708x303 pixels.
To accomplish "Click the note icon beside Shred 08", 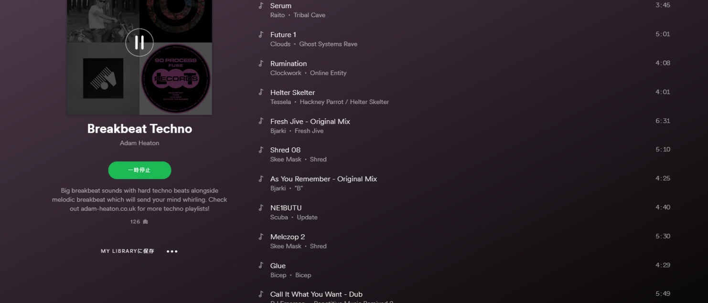I will click(261, 150).
